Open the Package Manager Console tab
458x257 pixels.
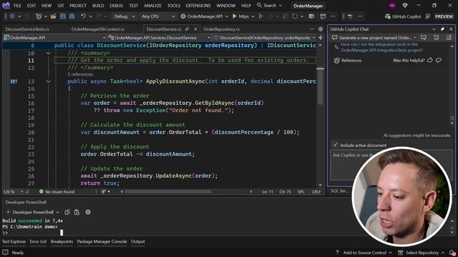pos(102,241)
